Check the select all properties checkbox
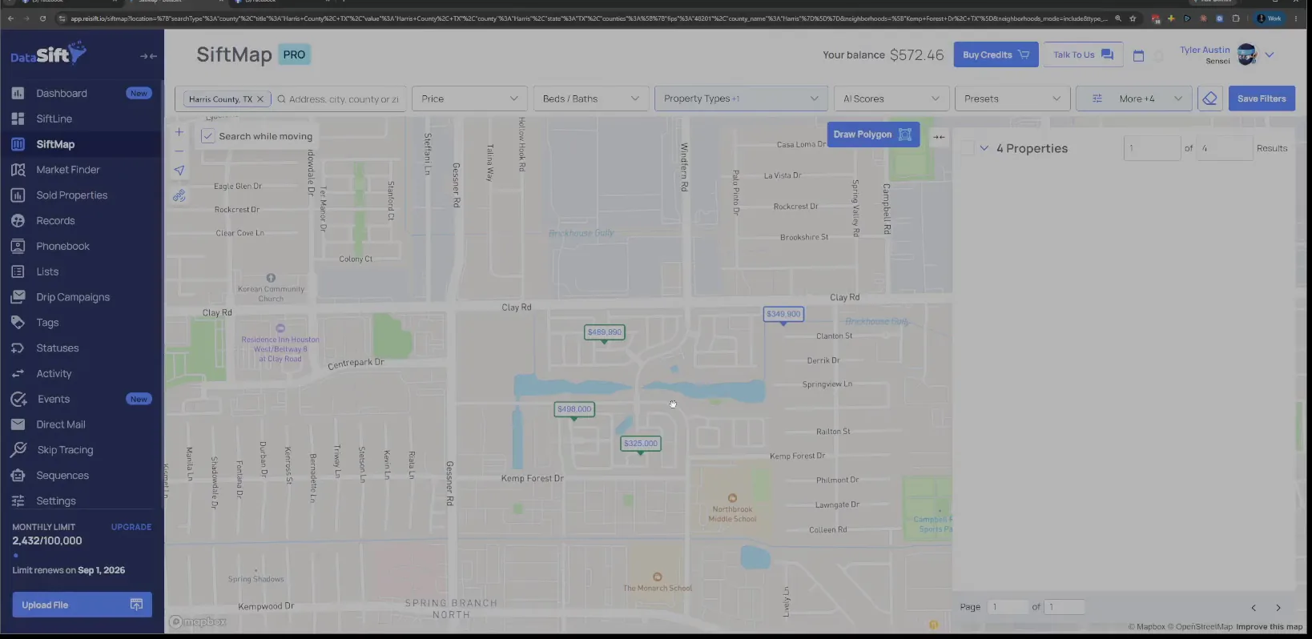The height and width of the screenshot is (639, 1312). point(968,148)
